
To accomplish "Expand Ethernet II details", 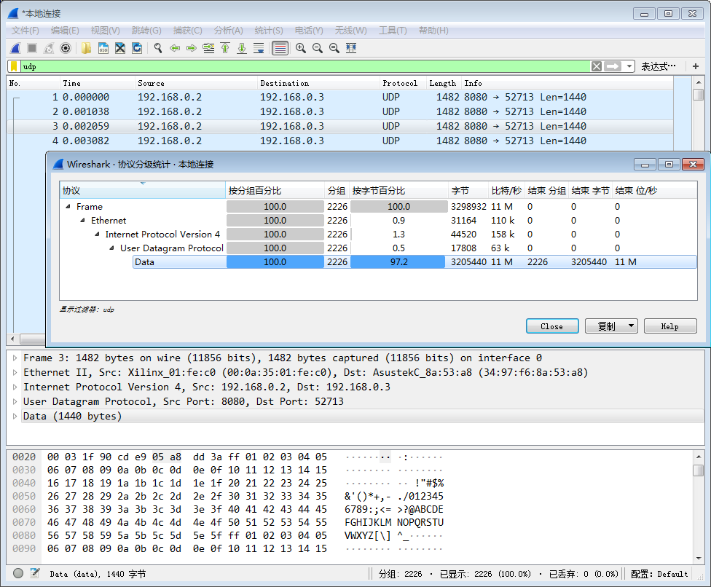I will (15, 373).
